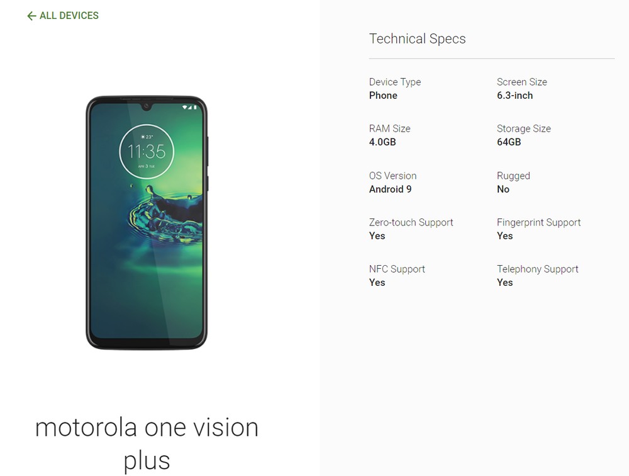Image resolution: width=629 pixels, height=476 pixels.
Task: Click the Fingerprint Support label
Action: [x=539, y=222]
